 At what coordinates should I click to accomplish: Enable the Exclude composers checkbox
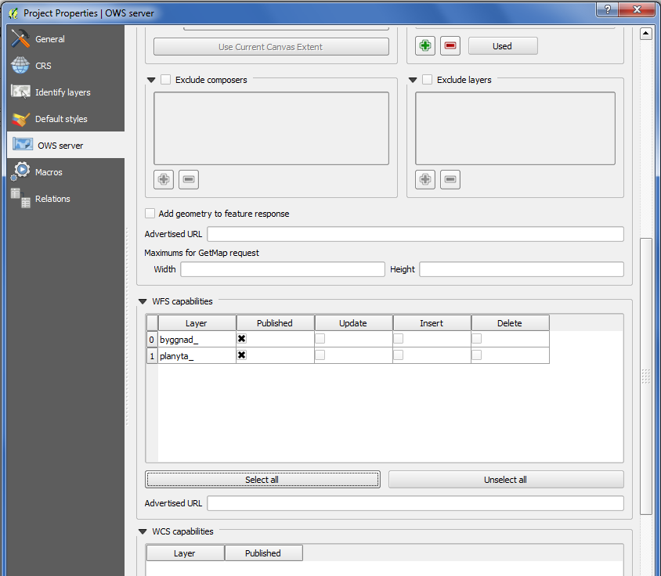[166, 80]
